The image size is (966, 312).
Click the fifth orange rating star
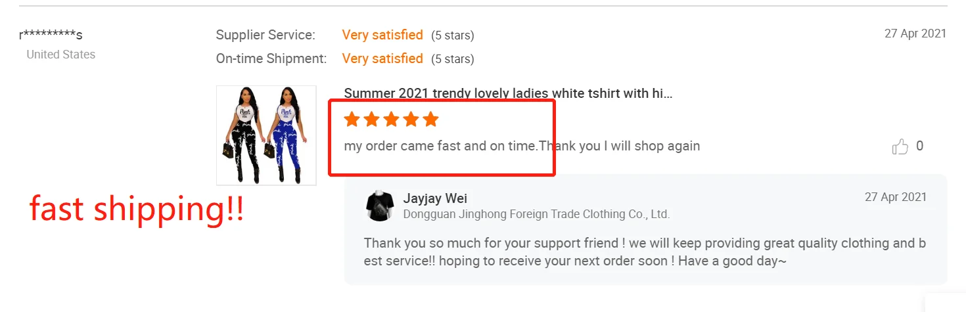[x=430, y=119]
